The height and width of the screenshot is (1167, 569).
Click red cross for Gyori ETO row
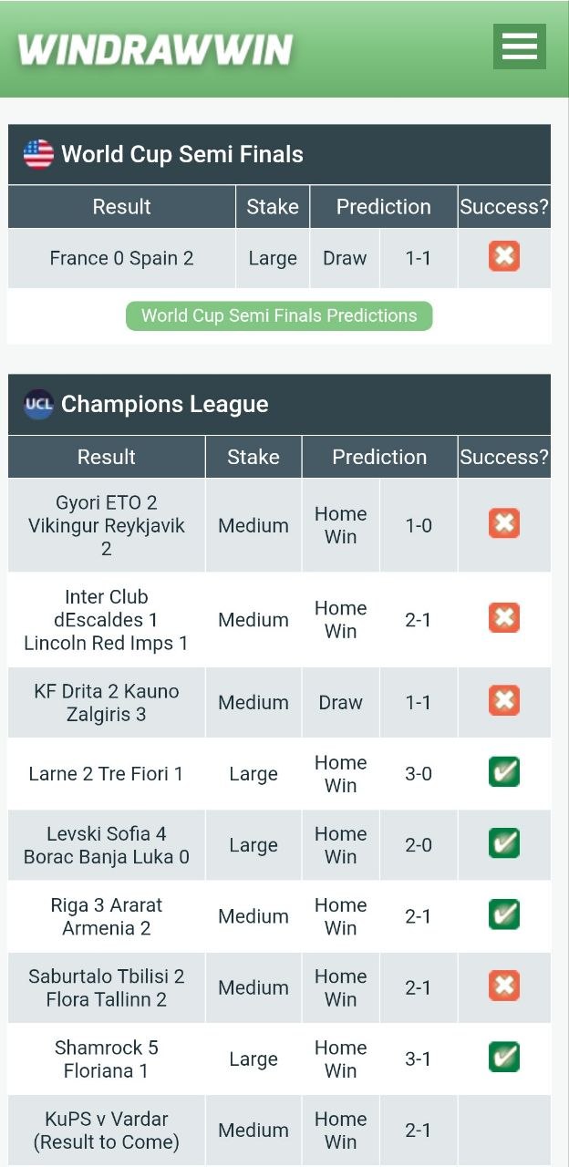(x=504, y=523)
